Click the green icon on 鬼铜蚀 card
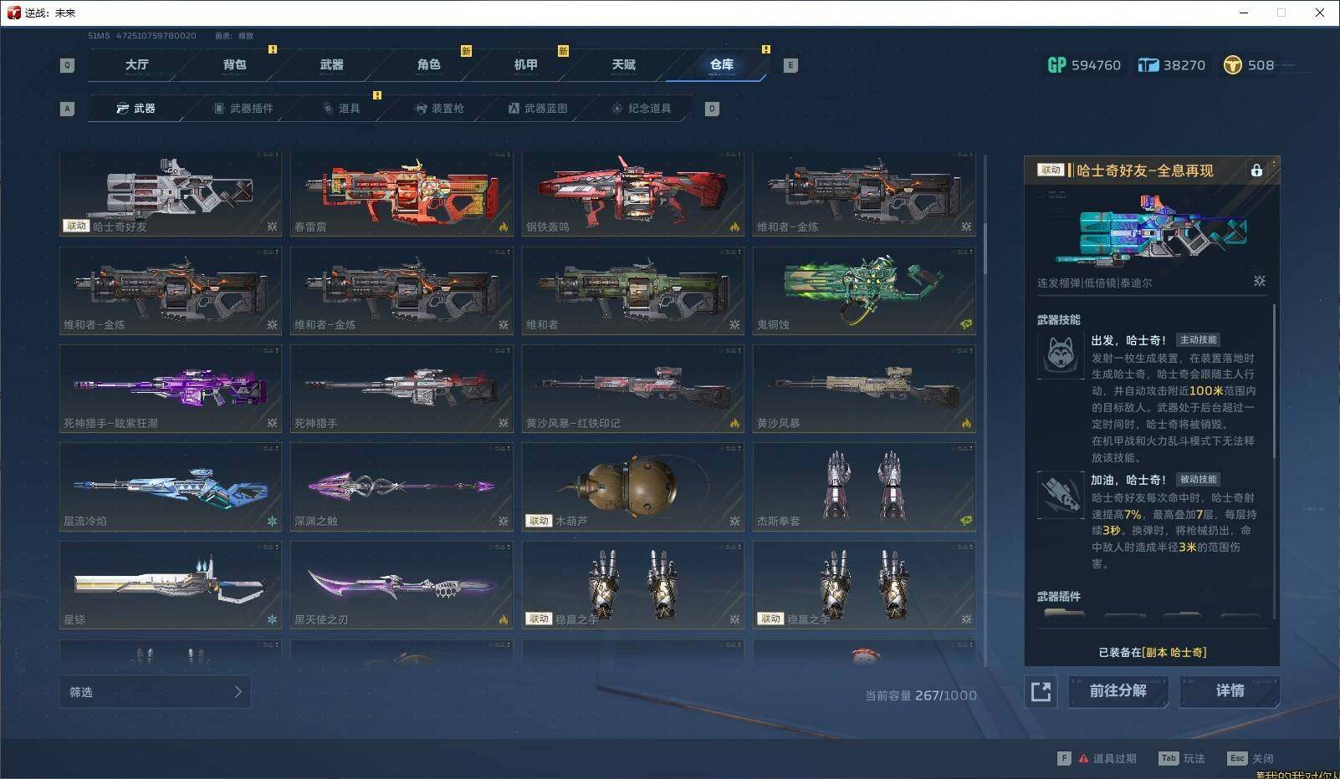Screen dimensions: 1340x779 [966, 324]
